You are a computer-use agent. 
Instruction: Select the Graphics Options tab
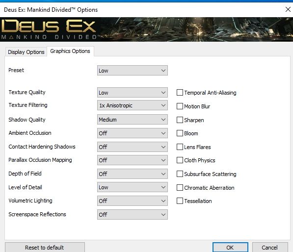coord(70,51)
